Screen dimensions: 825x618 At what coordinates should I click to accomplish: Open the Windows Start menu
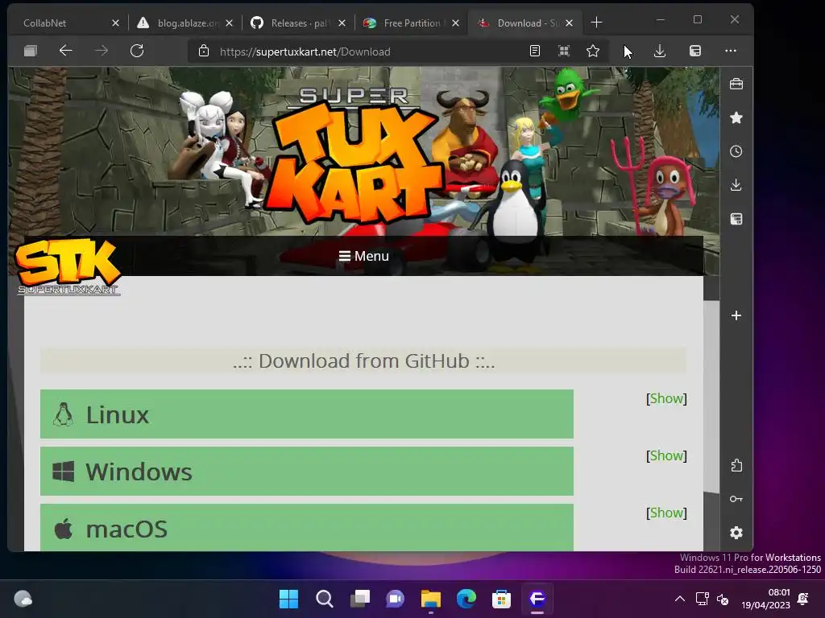pos(288,599)
